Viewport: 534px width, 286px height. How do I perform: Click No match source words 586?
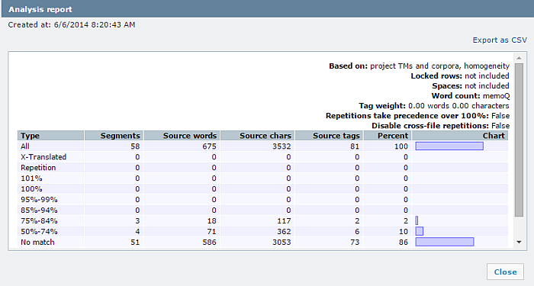209,243
